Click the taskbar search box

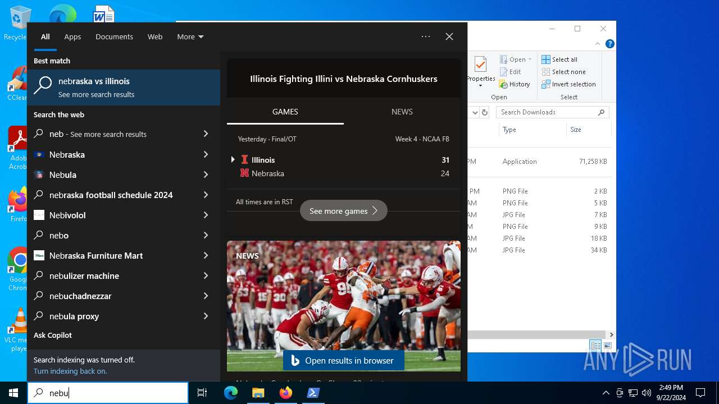[108, 393]
